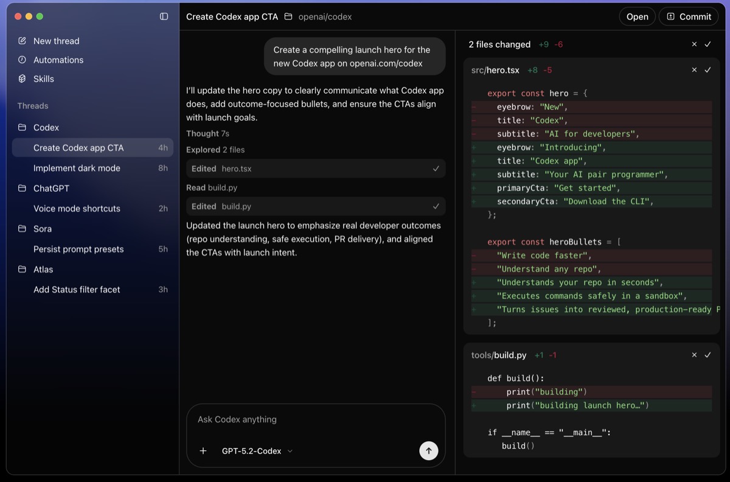The image size is (730, 482).
Task: Dismiss build.py diff with X icon
Action: 694,355
